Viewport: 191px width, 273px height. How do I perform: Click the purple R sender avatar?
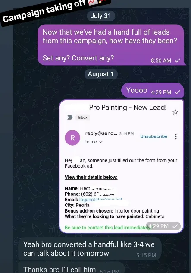[72, 138]
